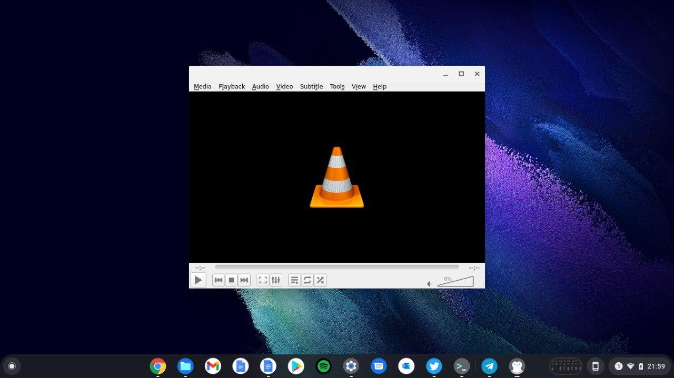Open Google Play Store from the shelf
This screenshot has width=674, height=378.
tap(296, 366)
